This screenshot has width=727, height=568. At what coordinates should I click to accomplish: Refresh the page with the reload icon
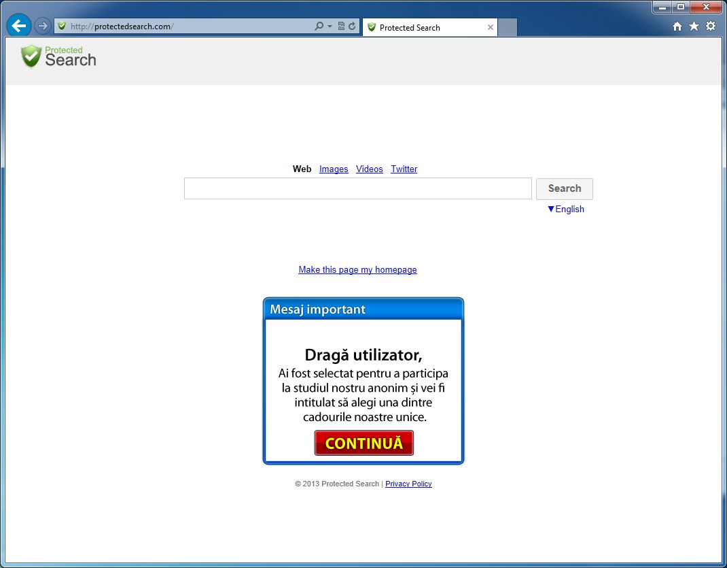tap(352, 26)
